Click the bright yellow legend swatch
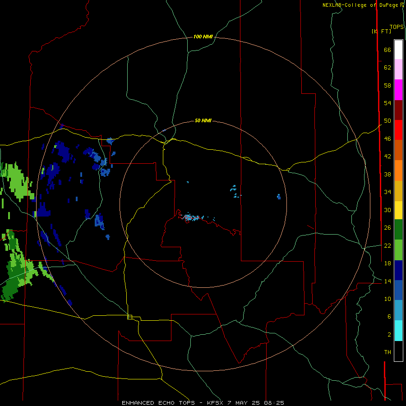This screenshot has height=406, width=406. point(398,210)
